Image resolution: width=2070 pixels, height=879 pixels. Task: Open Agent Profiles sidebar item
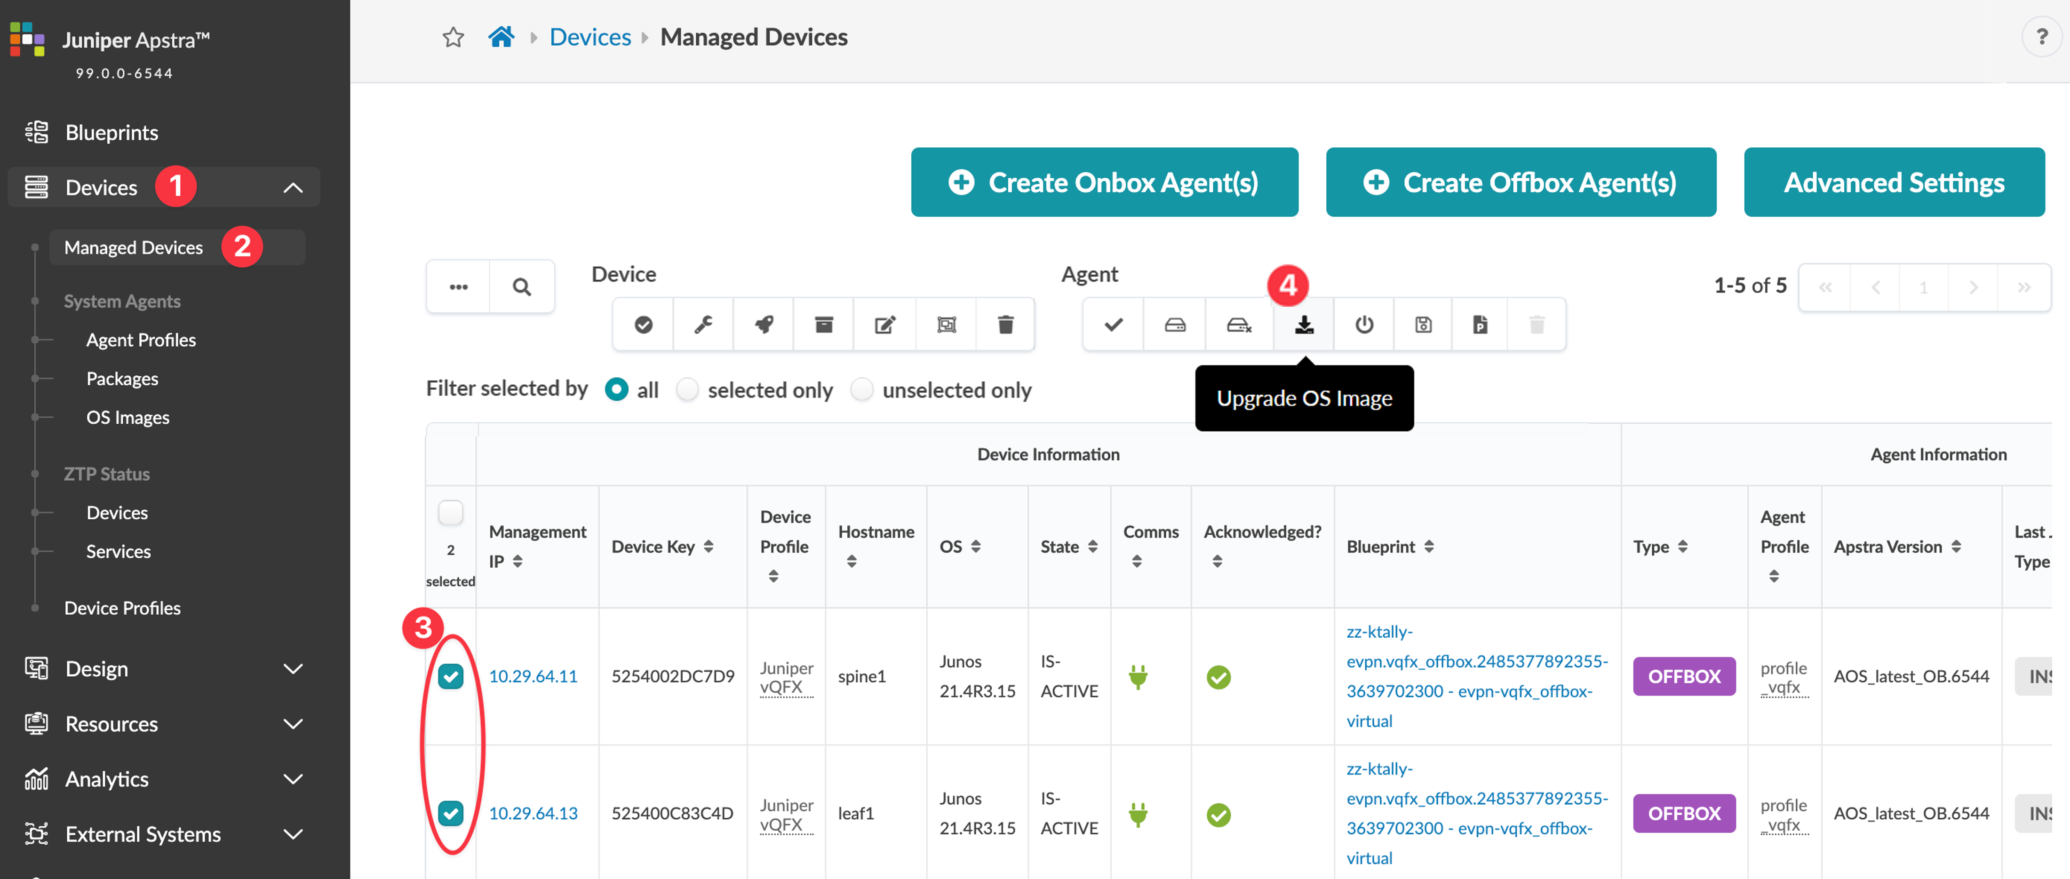point(141,340)
